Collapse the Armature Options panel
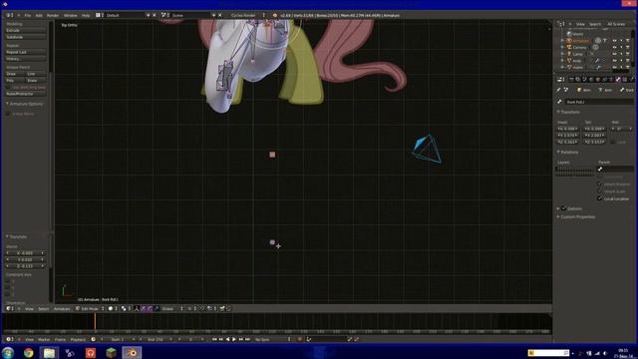Viewport: 638px width, 359px height. pyautogui.click(x=7, y=104)
